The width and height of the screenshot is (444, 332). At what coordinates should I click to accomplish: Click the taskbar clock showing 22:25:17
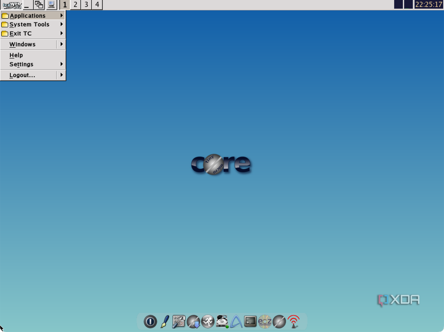click(x=428, y=5)
